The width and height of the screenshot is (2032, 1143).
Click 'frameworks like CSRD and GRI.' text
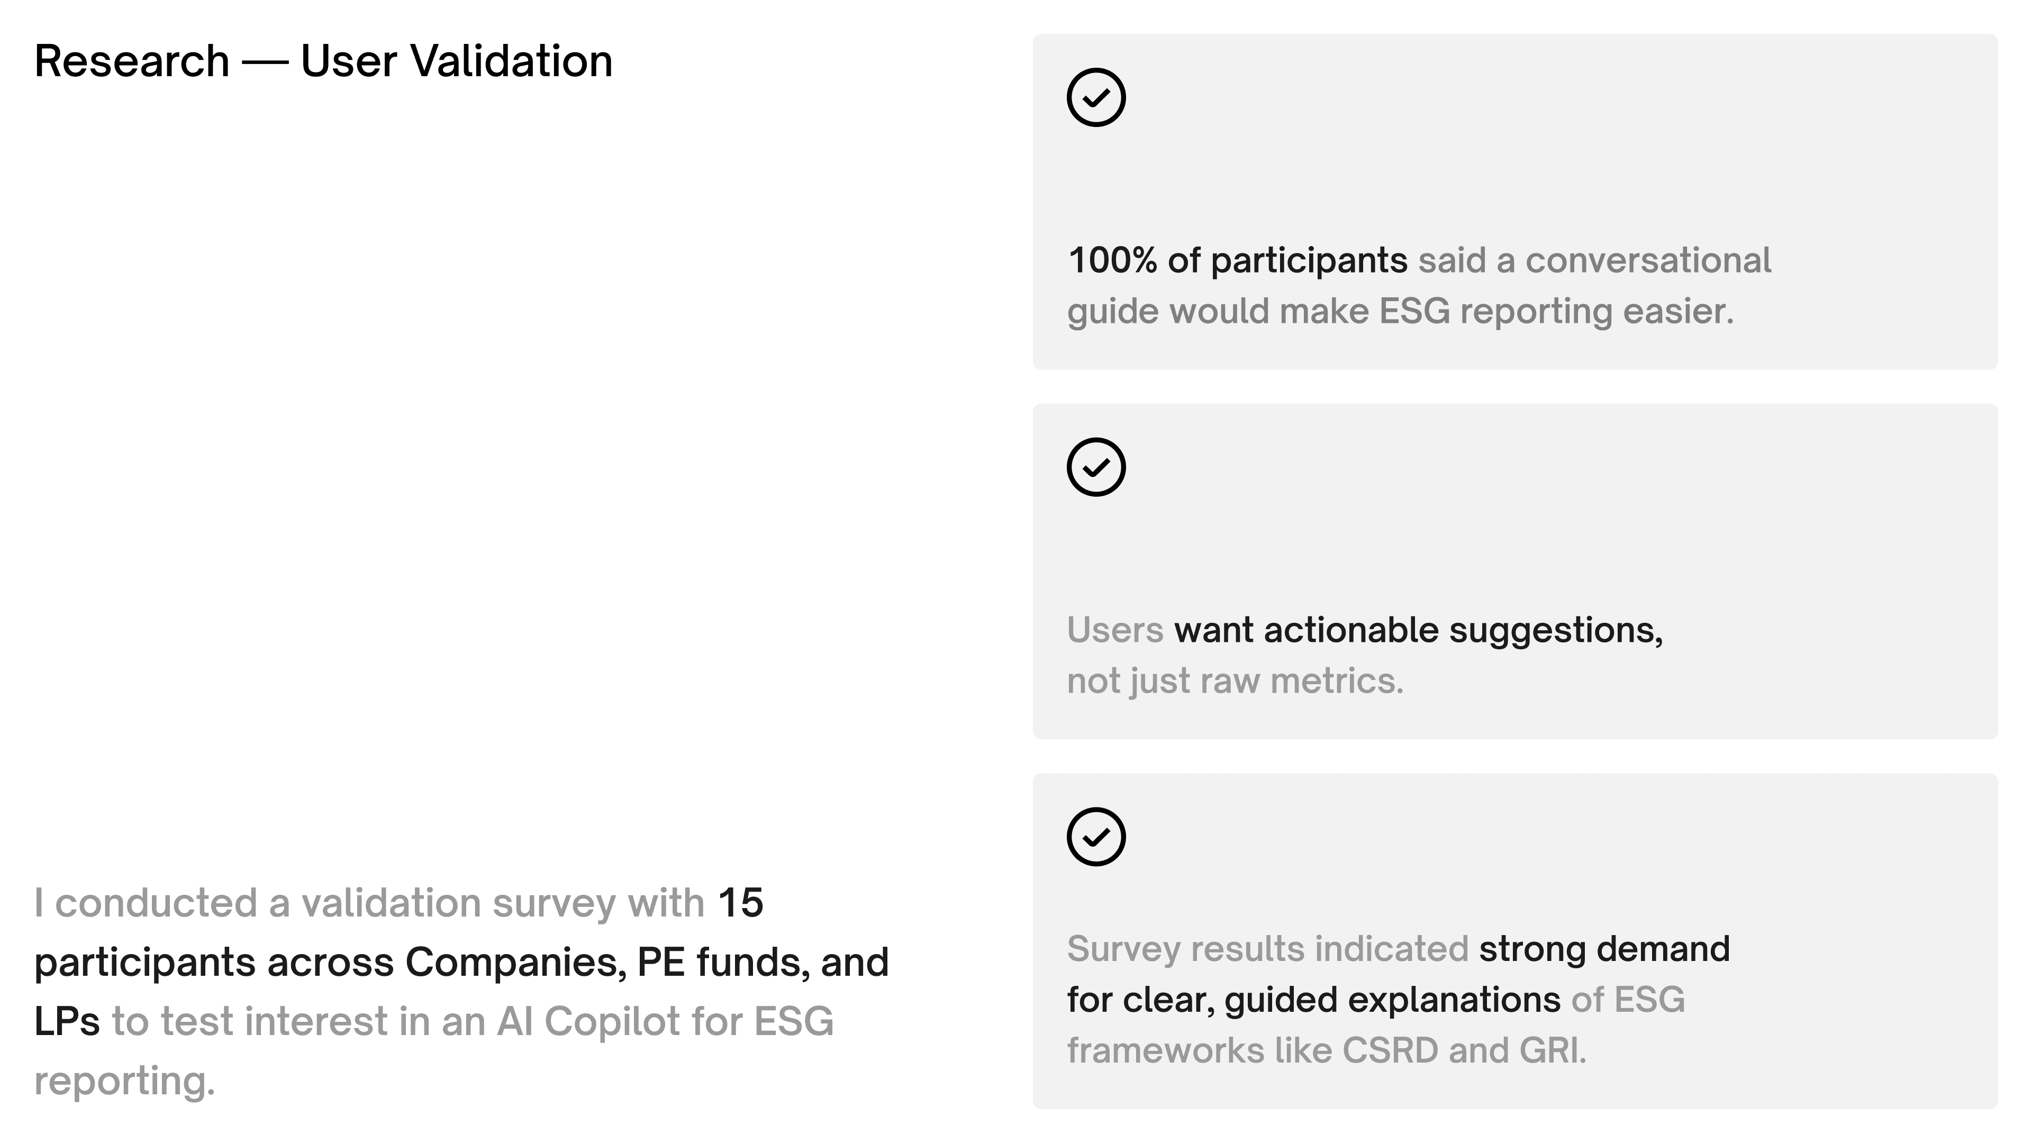[x=1326, y=1051]
